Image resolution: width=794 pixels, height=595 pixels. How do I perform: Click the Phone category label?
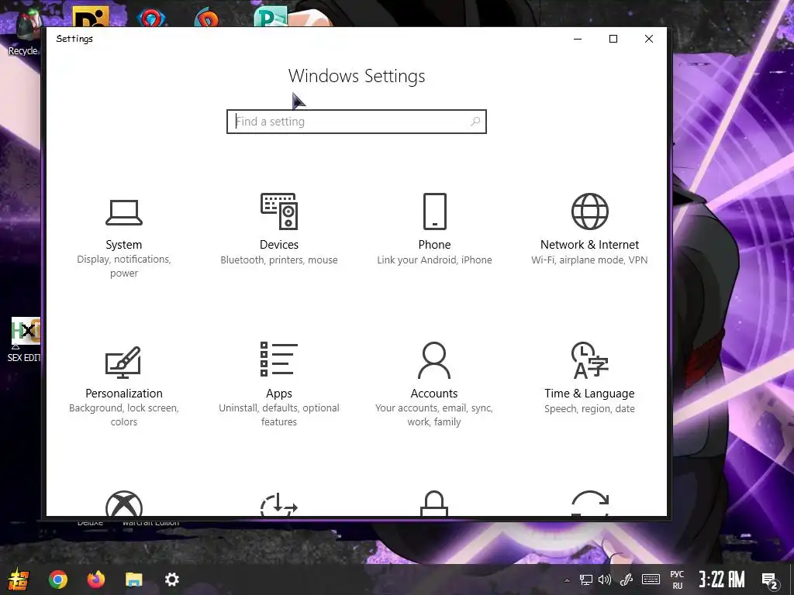point(434,245)
